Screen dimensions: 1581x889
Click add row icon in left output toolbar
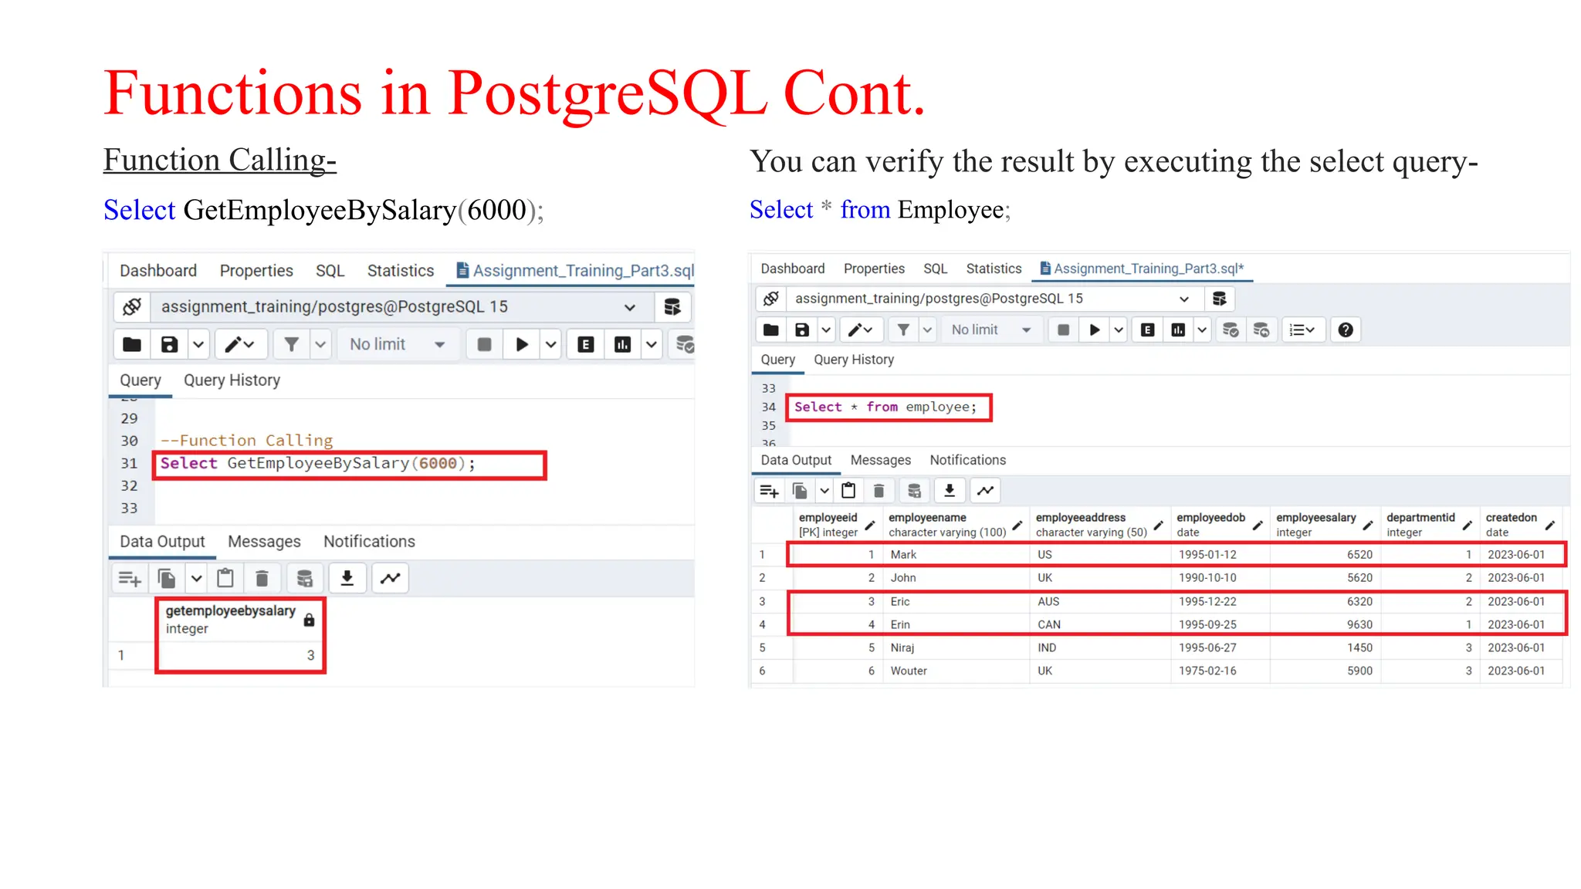(x=129, y=578)
